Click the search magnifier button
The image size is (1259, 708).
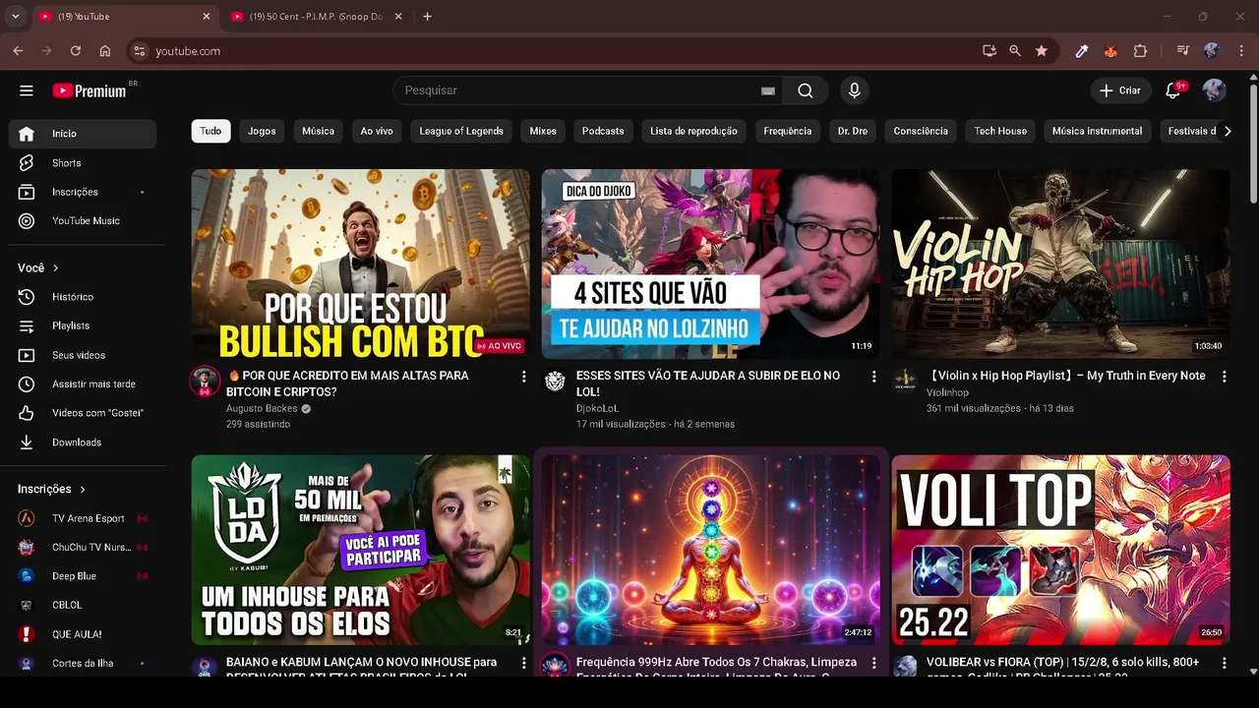(806, 90)
